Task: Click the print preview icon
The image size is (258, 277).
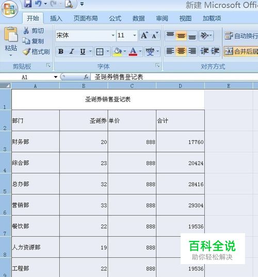Action: point(69,4)
